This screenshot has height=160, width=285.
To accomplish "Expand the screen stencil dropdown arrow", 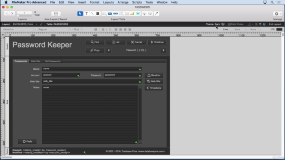I will (x=252, y=24).
